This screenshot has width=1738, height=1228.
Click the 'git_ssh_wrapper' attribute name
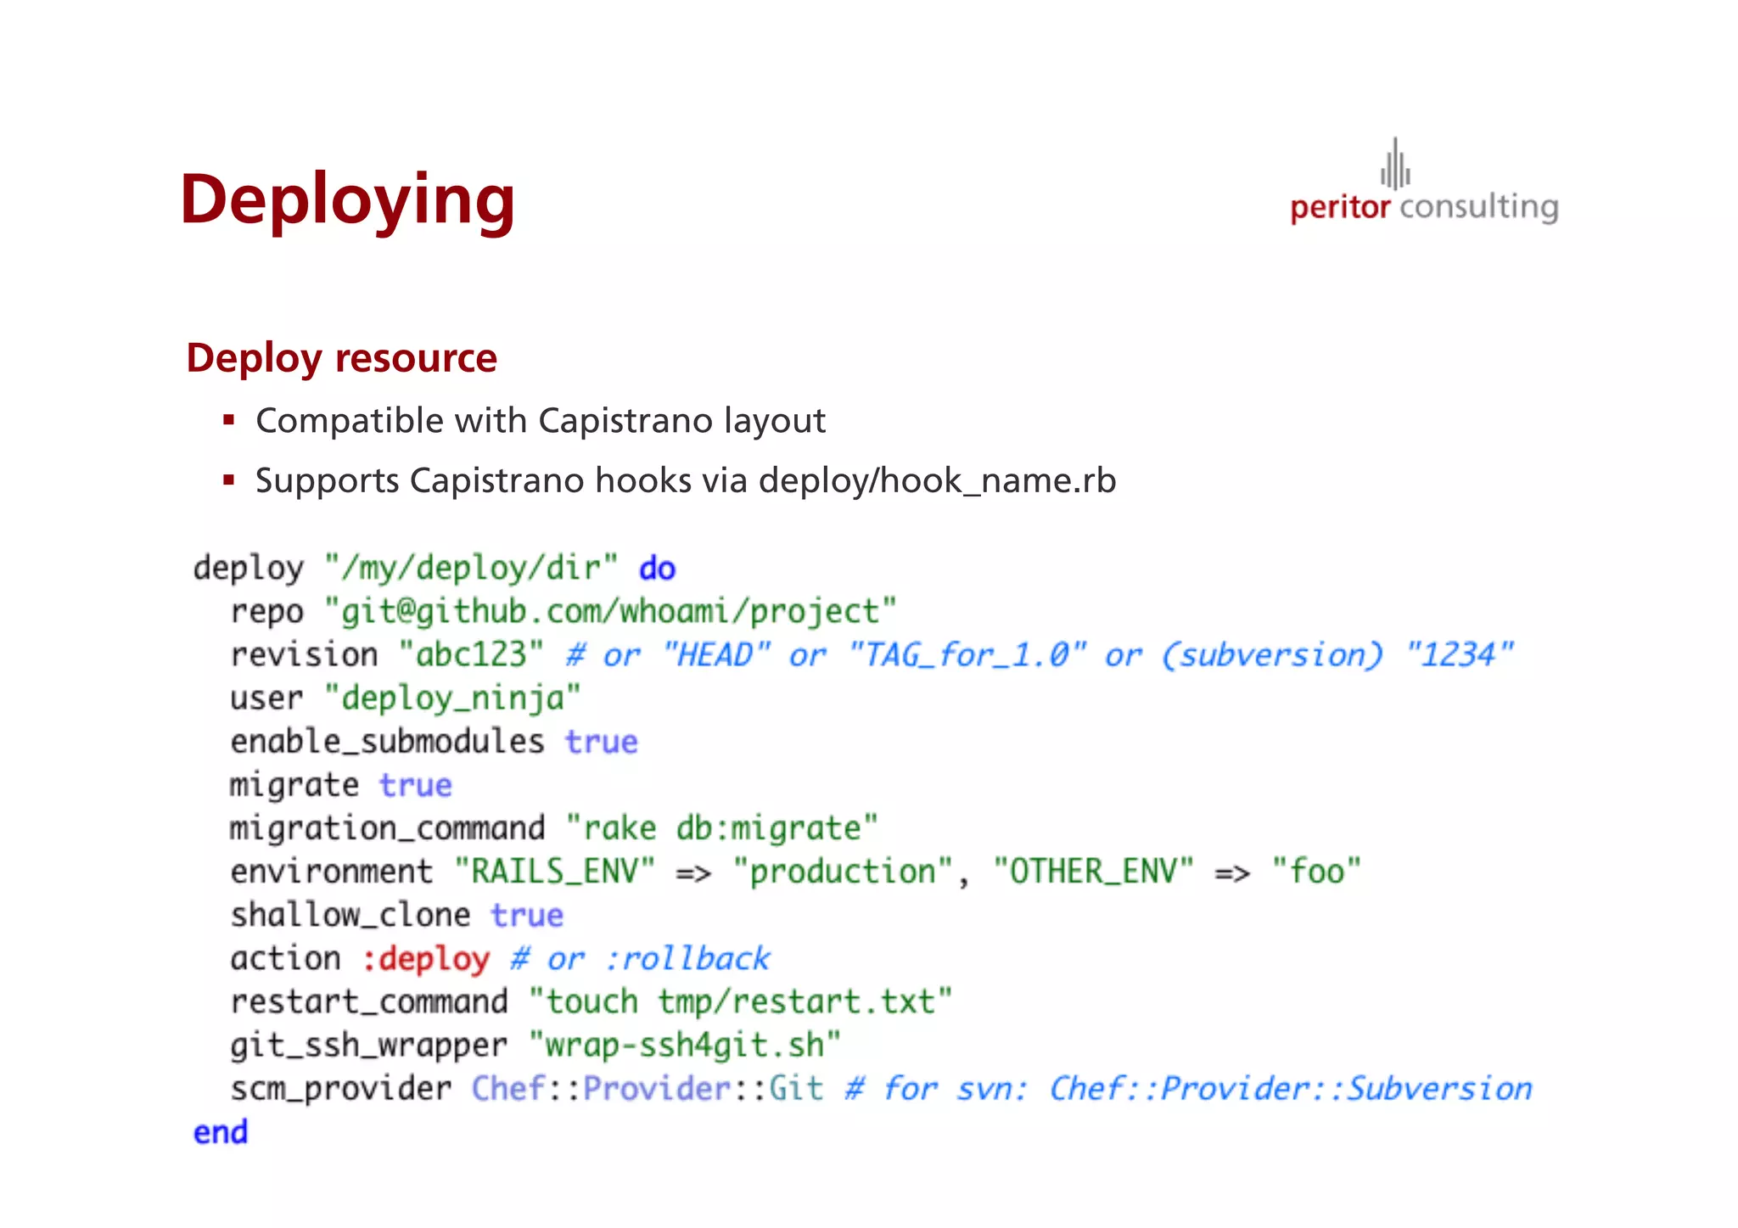[x=368, y=1046]
